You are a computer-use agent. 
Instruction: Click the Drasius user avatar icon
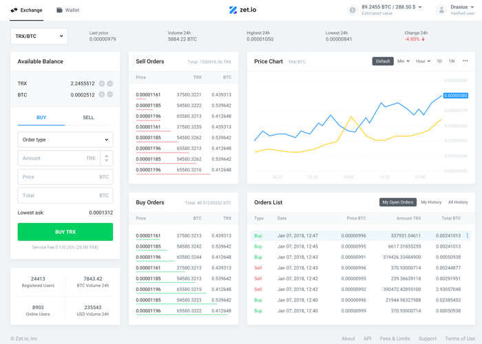pyautogui.click(x=441, y=10)
